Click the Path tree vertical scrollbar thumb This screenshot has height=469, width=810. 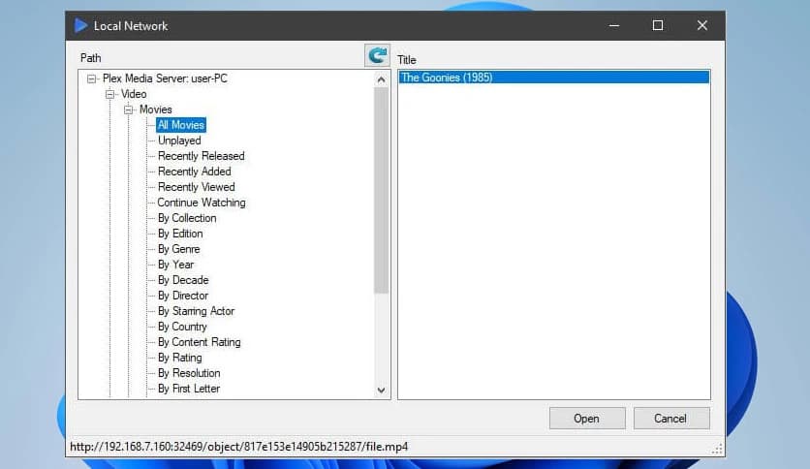pyautogui.click(x=381, y=190)
